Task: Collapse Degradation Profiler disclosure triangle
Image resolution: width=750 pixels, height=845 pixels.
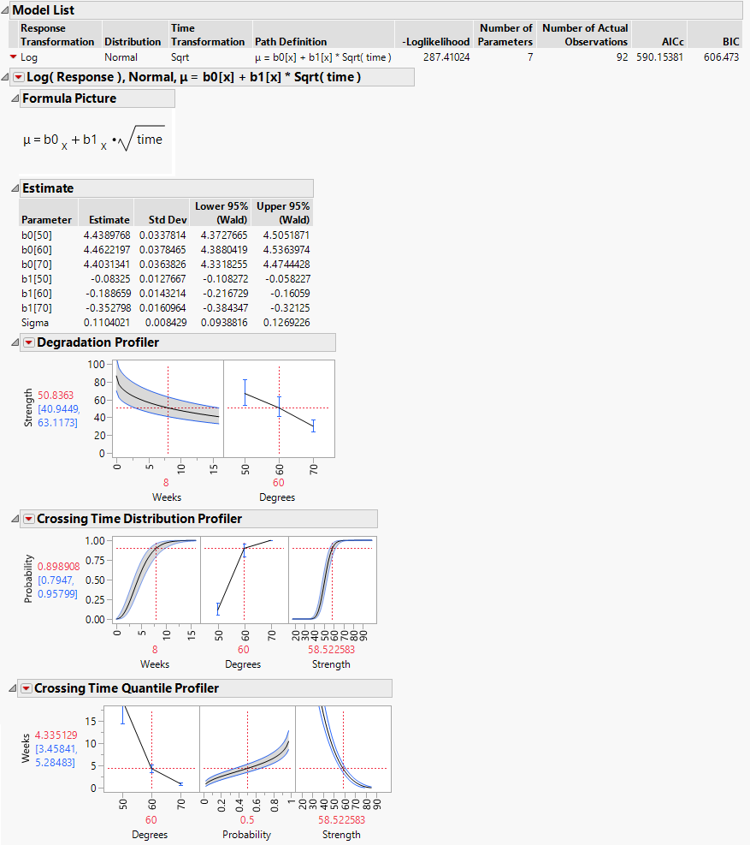Action: [x=15, y=342]
